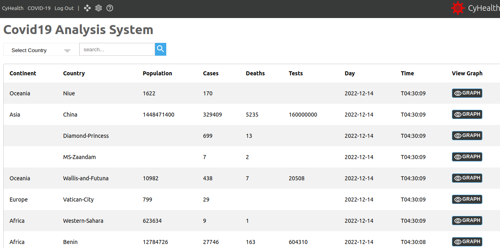Screen dimensions: 500x248
Task: Click the red CyHealth virus logo
Action: click(458, 8)
